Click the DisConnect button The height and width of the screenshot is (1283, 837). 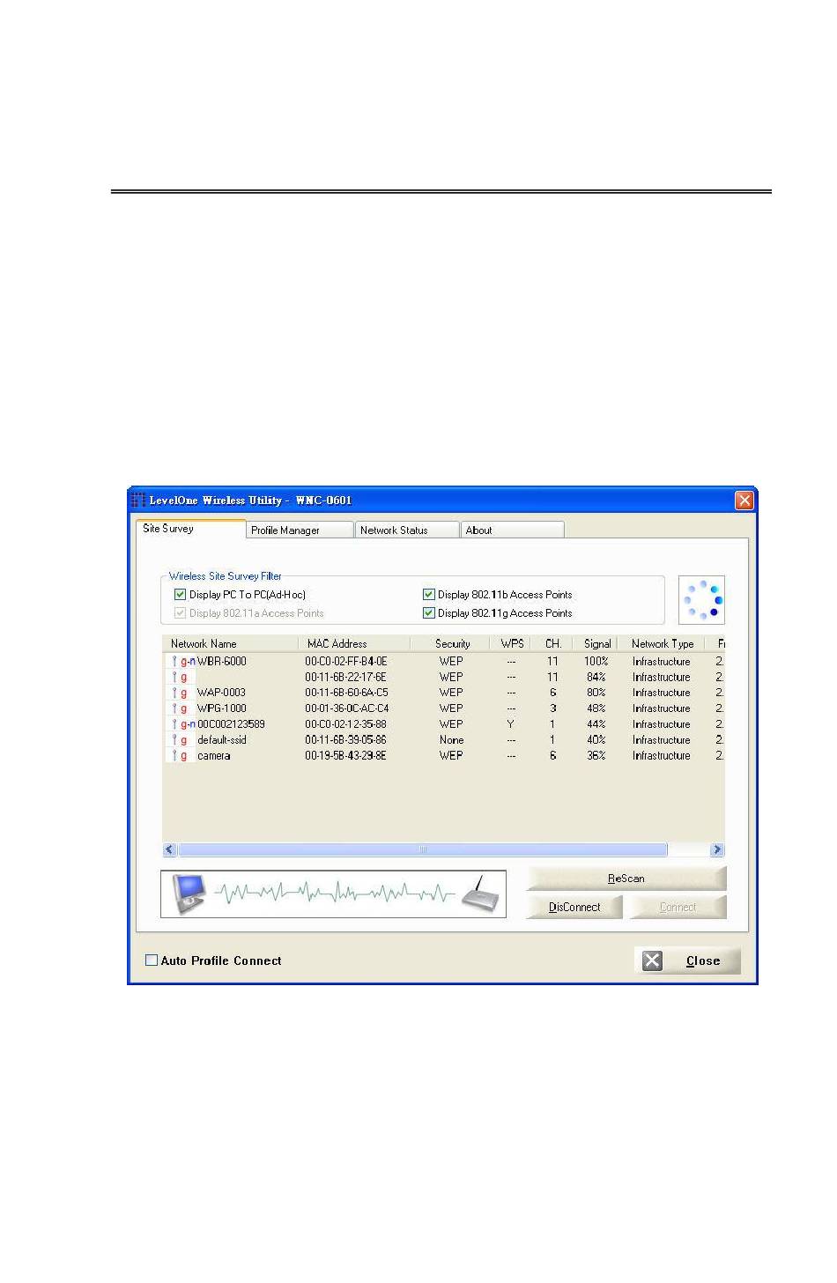[x=574, y=907]
